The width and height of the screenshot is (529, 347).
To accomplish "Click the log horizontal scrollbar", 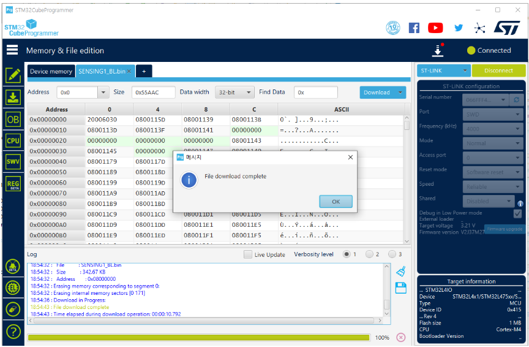I will coord(204,320).
